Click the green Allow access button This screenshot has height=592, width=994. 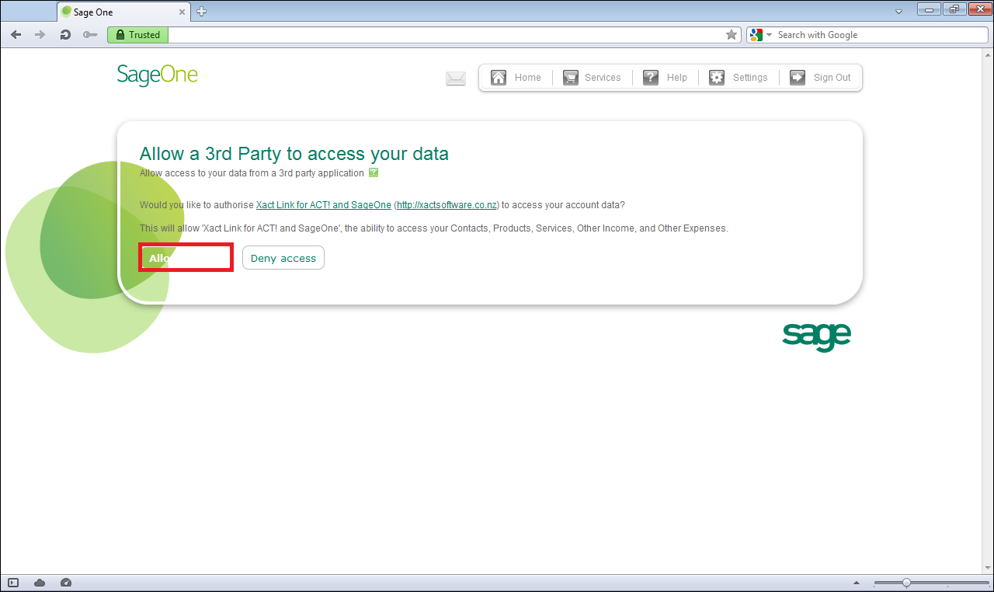pyautogui.click(x=186, y=258)
